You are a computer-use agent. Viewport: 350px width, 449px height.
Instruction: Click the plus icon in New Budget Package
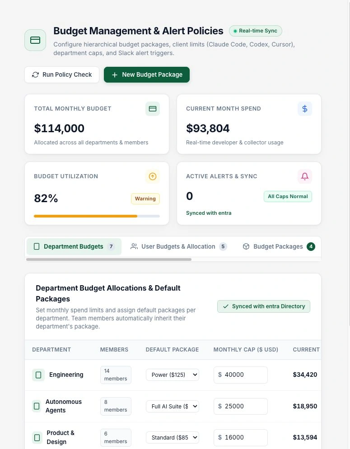click(x=115, y=75)
